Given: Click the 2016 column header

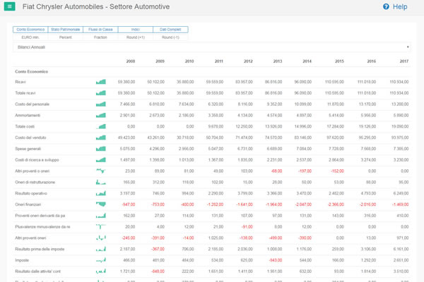Looking at the screenshot, I should [372, 61].
